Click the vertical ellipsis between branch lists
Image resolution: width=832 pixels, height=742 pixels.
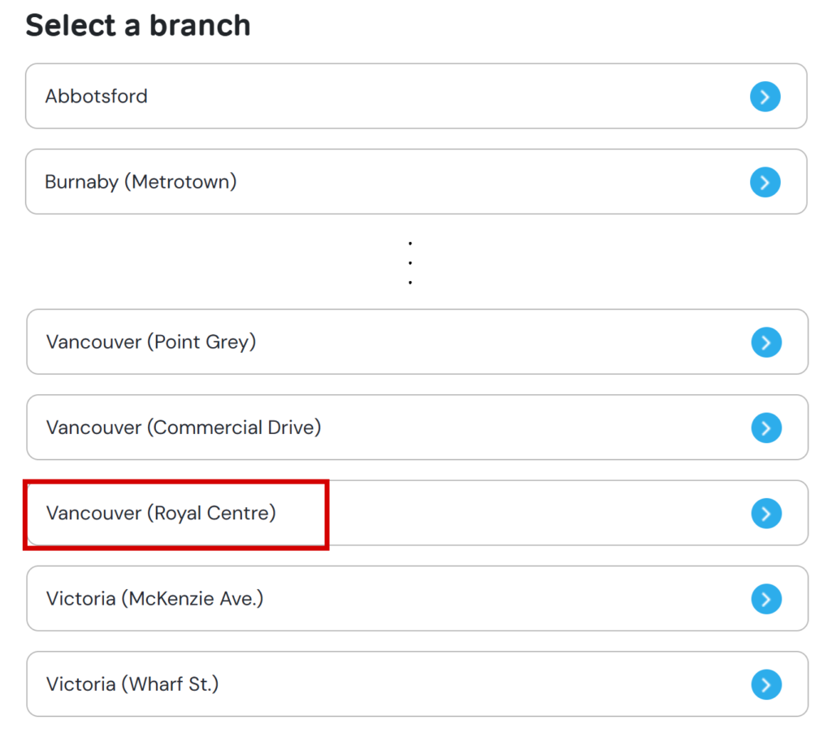coord(410,263)
